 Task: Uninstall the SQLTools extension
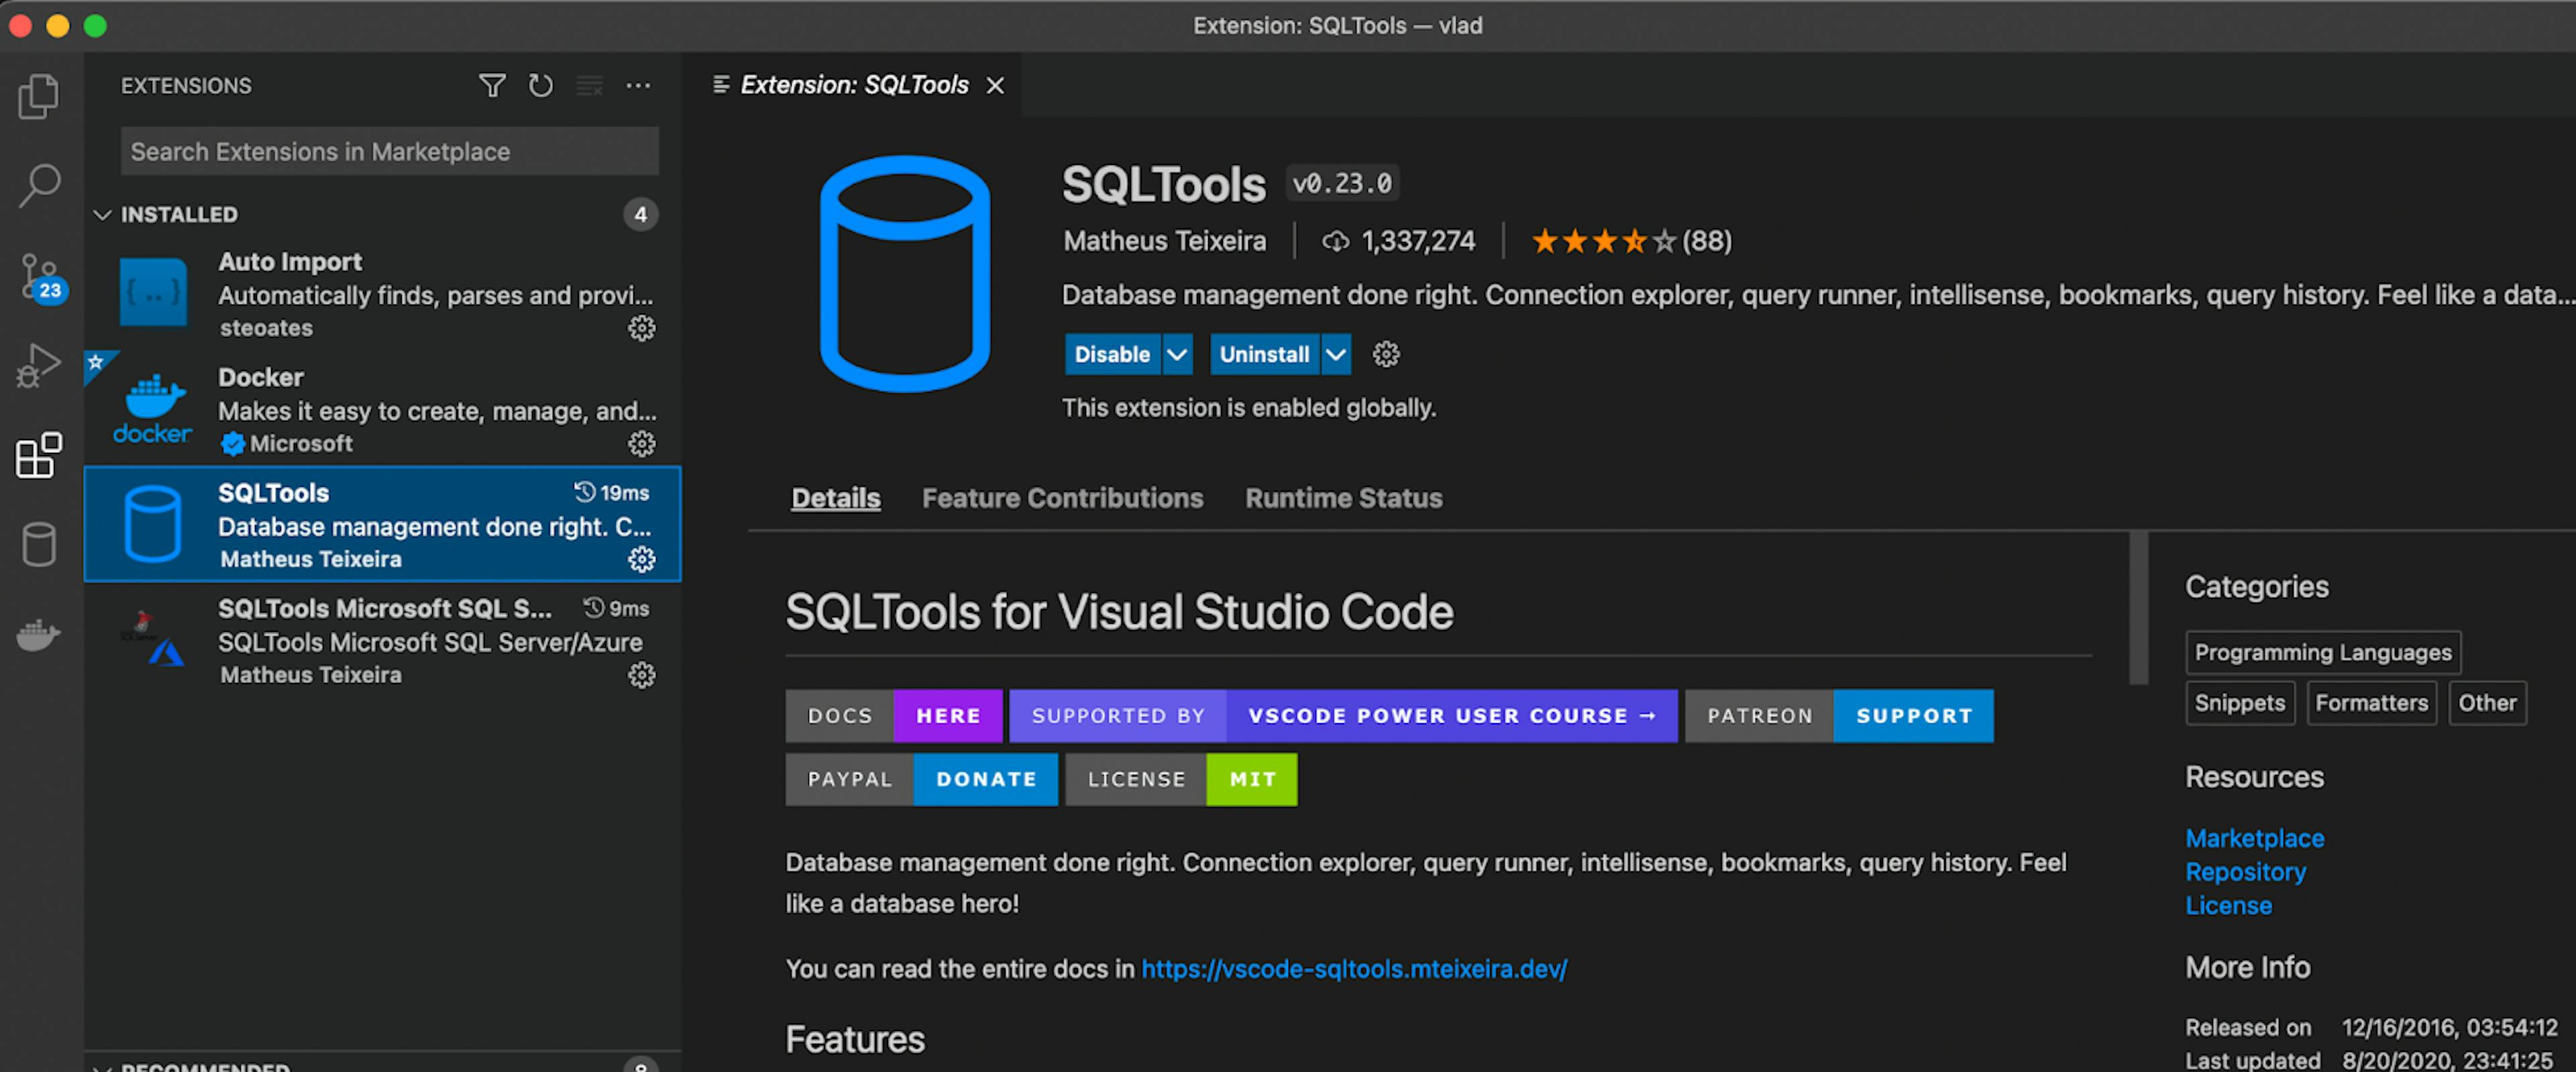[x=1264, y=354]
